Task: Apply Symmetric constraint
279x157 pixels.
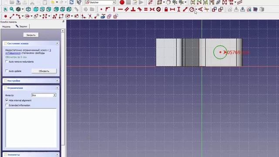Action: tap(152, 9)
